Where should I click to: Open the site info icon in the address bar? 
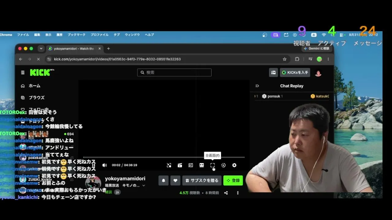tap(49, 59)
